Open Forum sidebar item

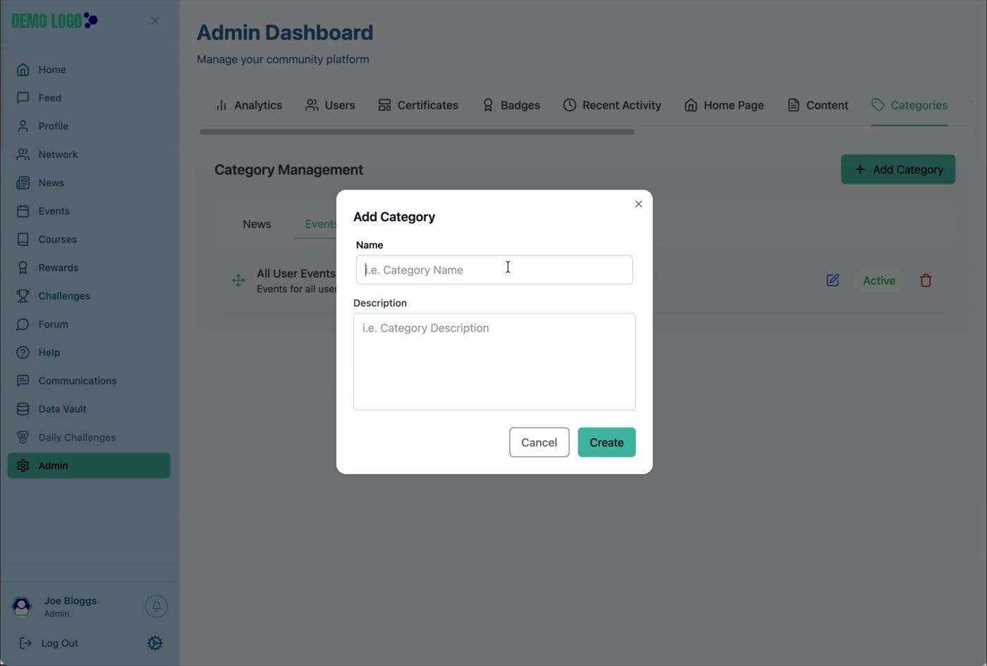coord(89,324)
